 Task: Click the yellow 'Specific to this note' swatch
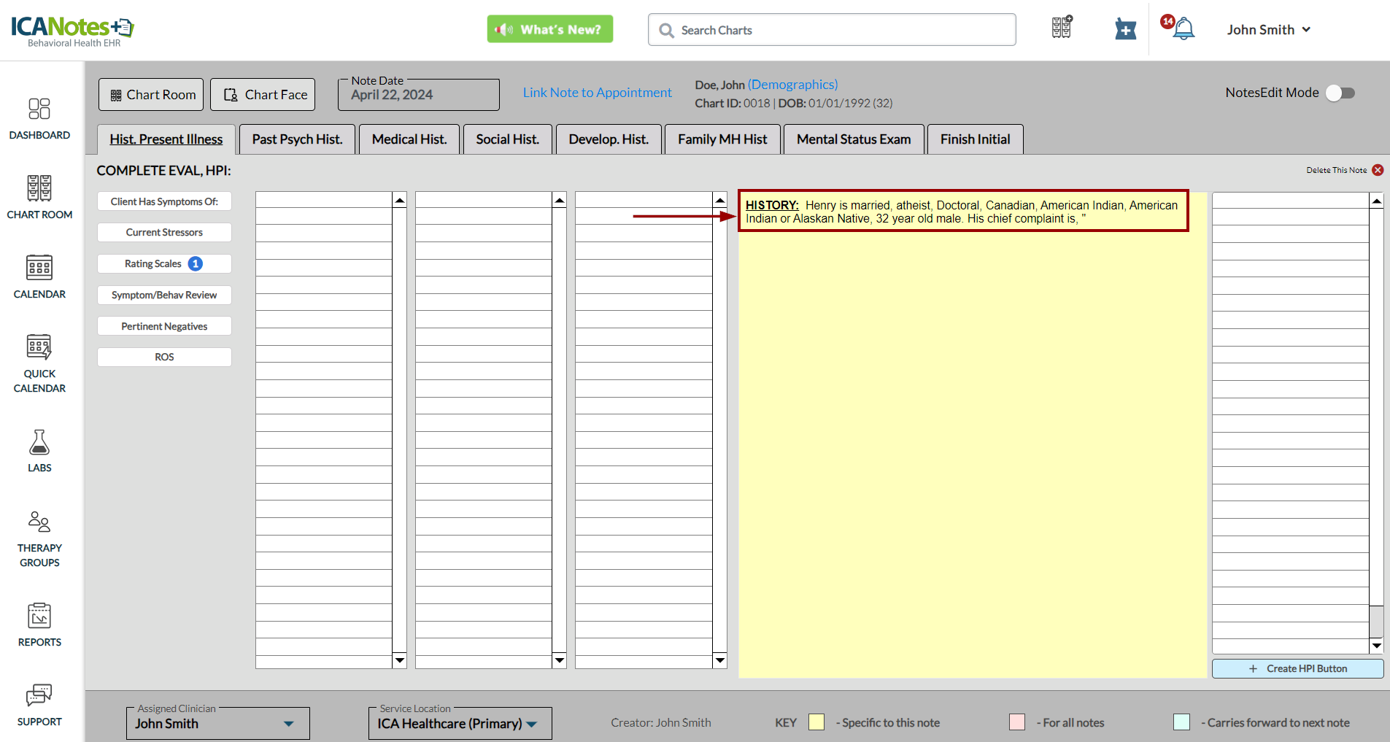(x=816, y=722)
